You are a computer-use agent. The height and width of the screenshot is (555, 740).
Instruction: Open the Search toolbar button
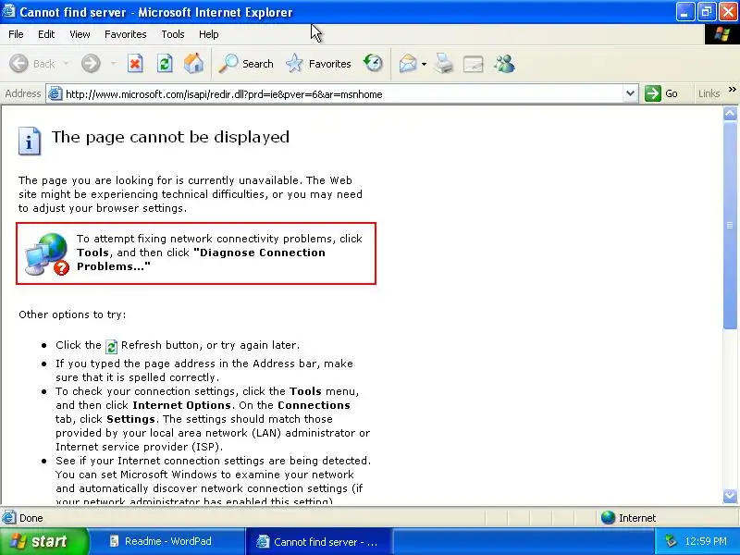pyautogui.click(x=246, y=63)
